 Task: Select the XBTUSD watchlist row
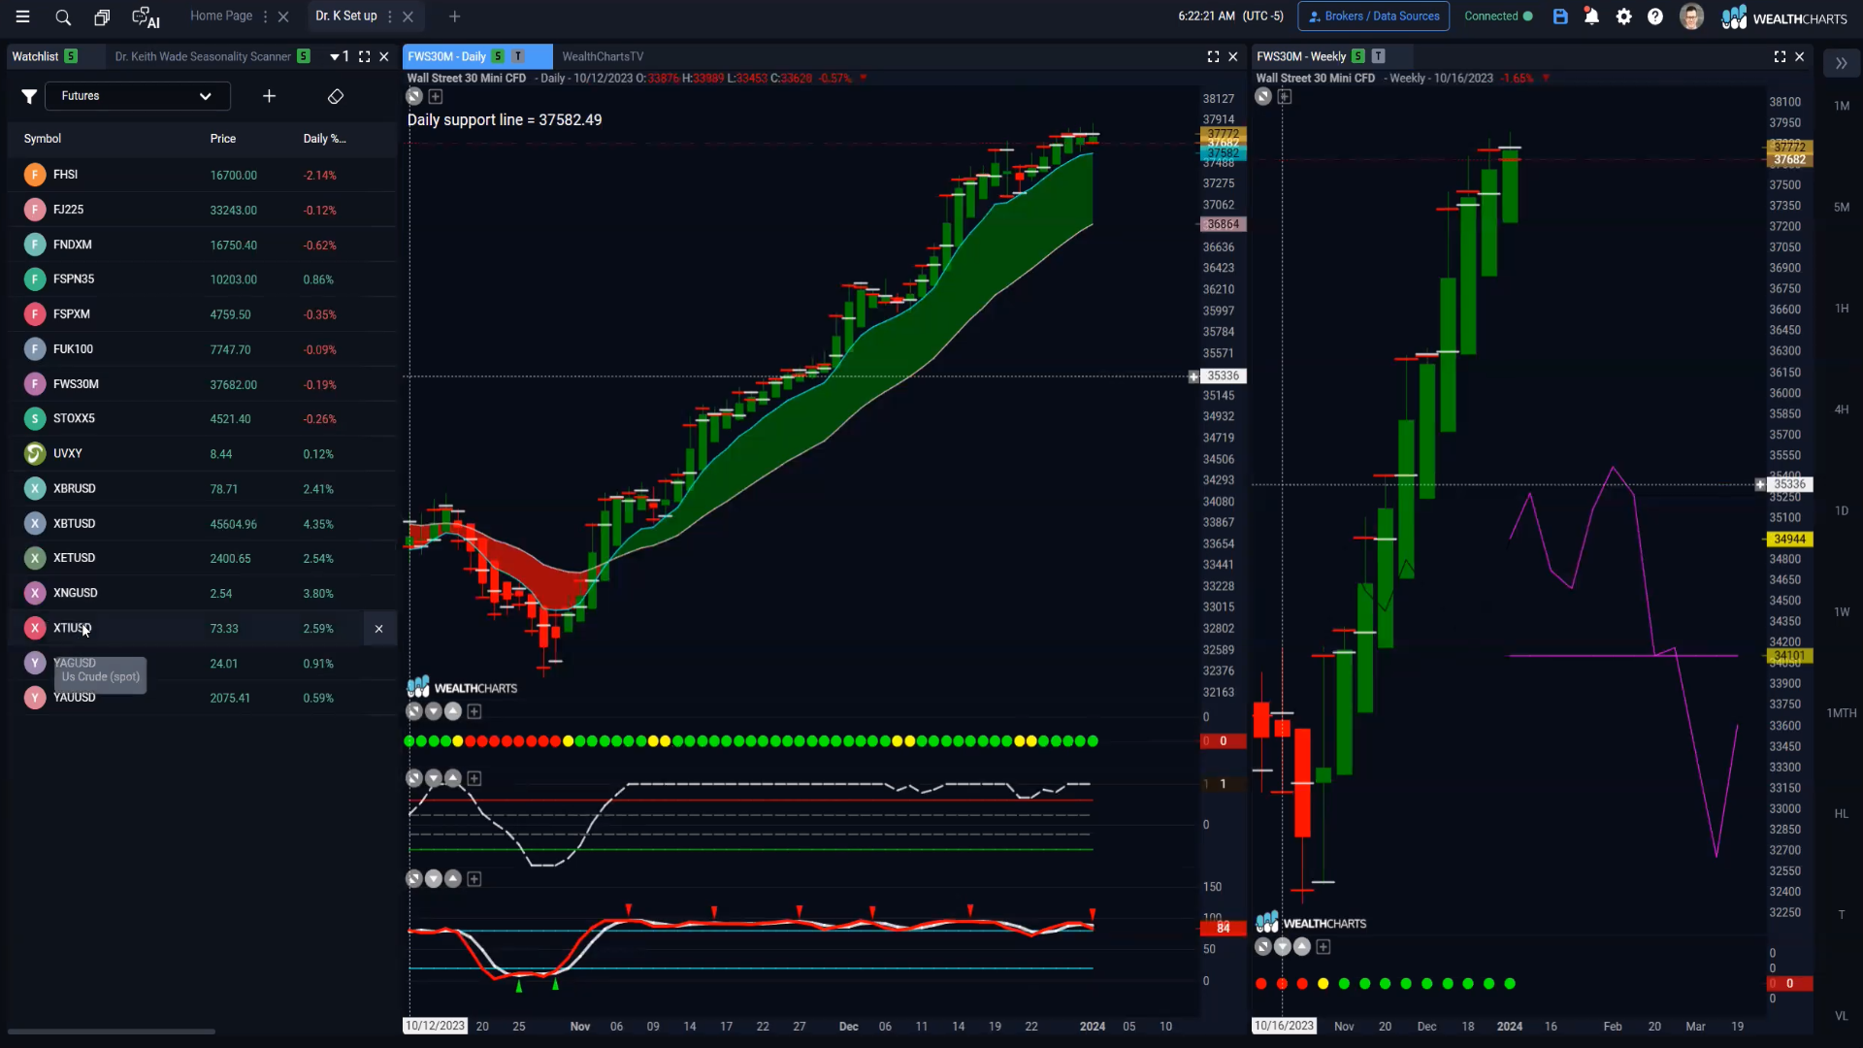(x=202, y=524)
